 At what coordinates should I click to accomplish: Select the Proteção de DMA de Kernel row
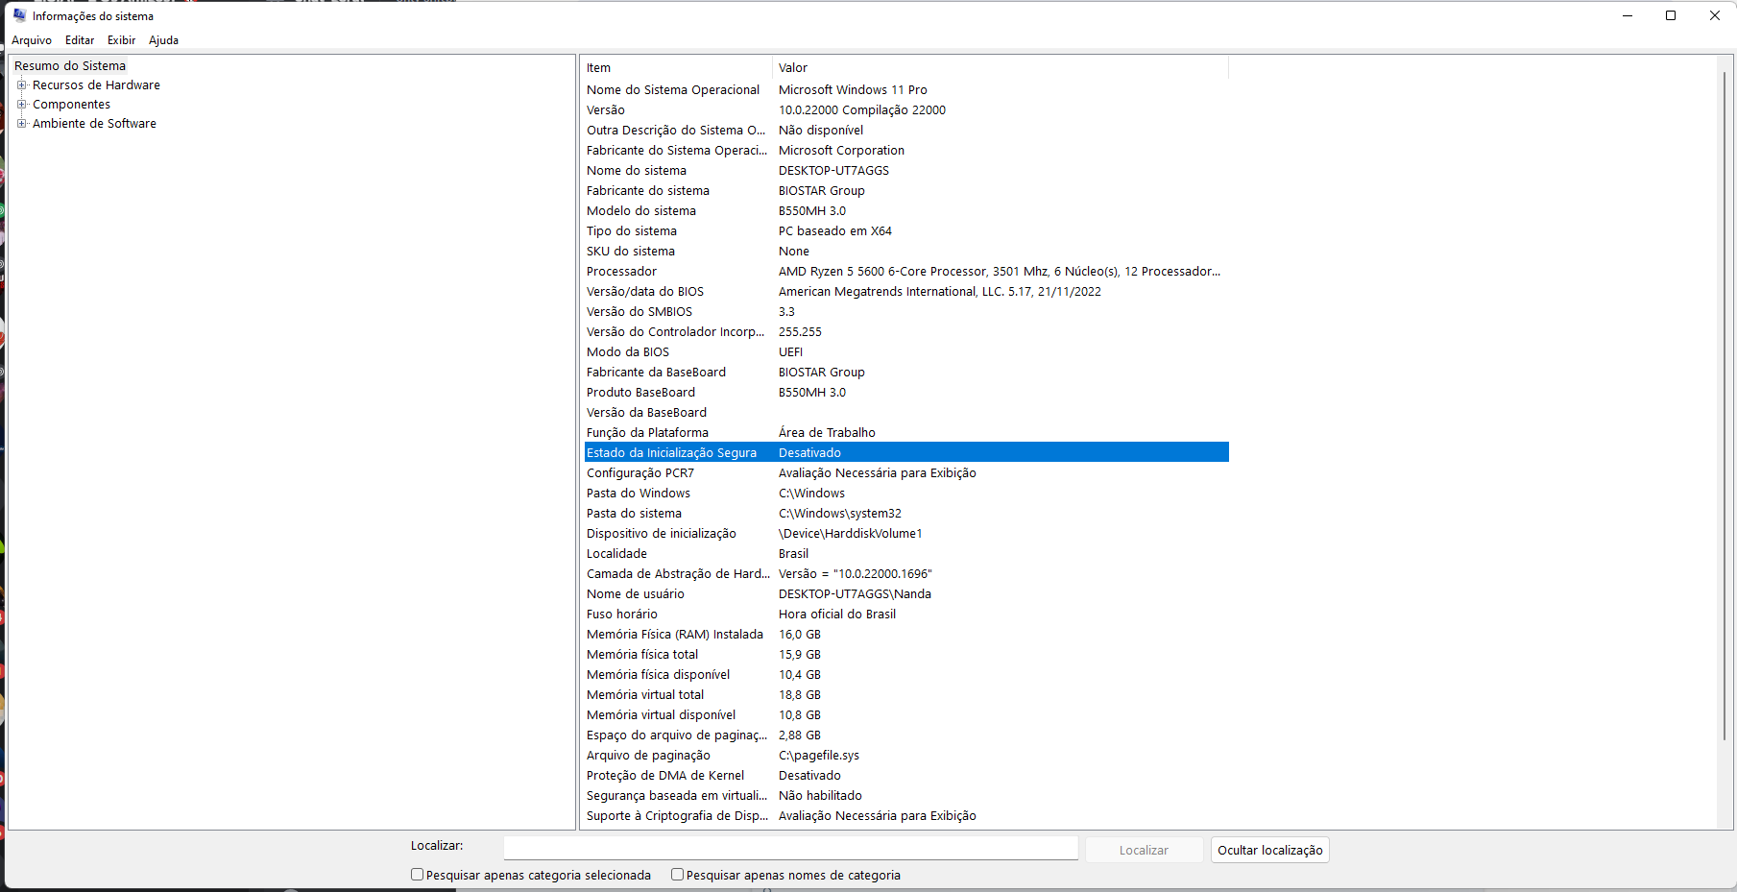click(x=906, y=776)
